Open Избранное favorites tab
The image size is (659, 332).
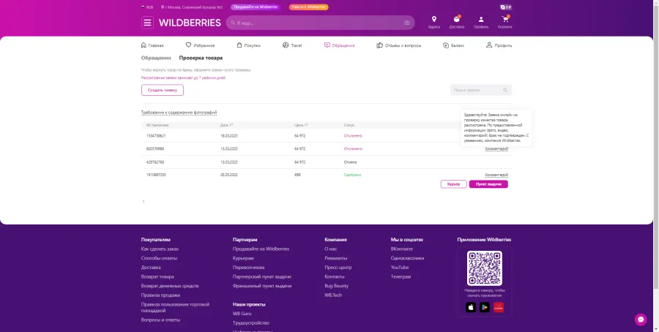click(200, 45)
